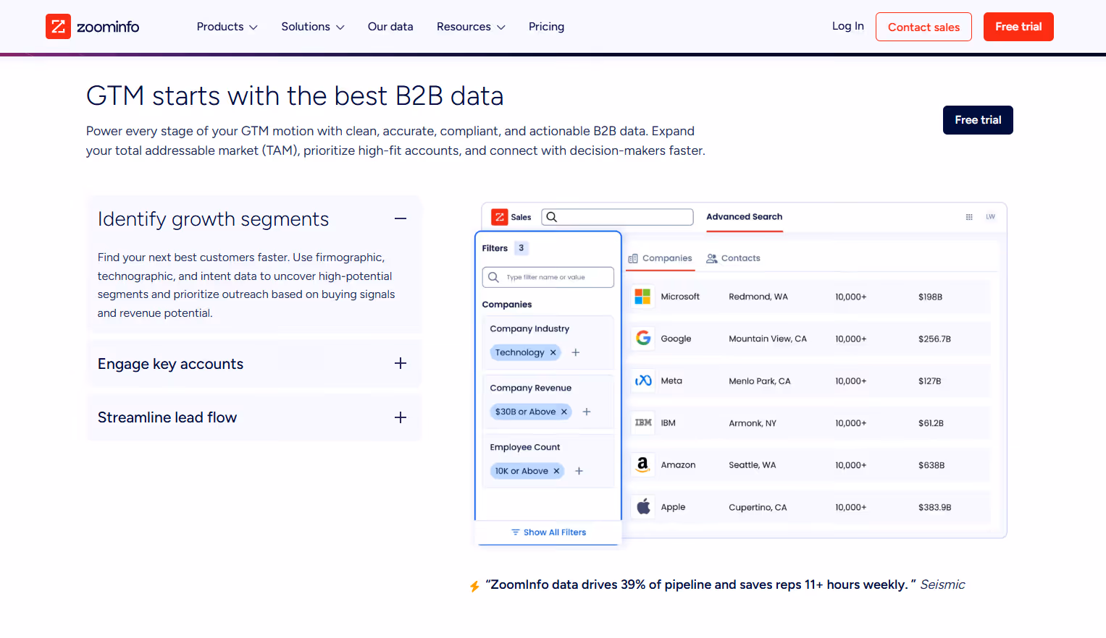
Task: Click the Meta company name
Action: [x=671, y=380]
